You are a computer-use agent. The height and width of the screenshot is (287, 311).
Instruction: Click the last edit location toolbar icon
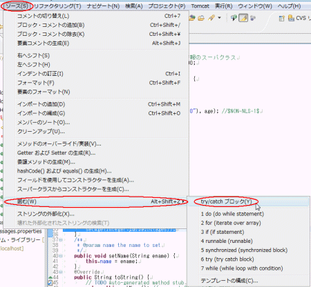pos(234,18)
